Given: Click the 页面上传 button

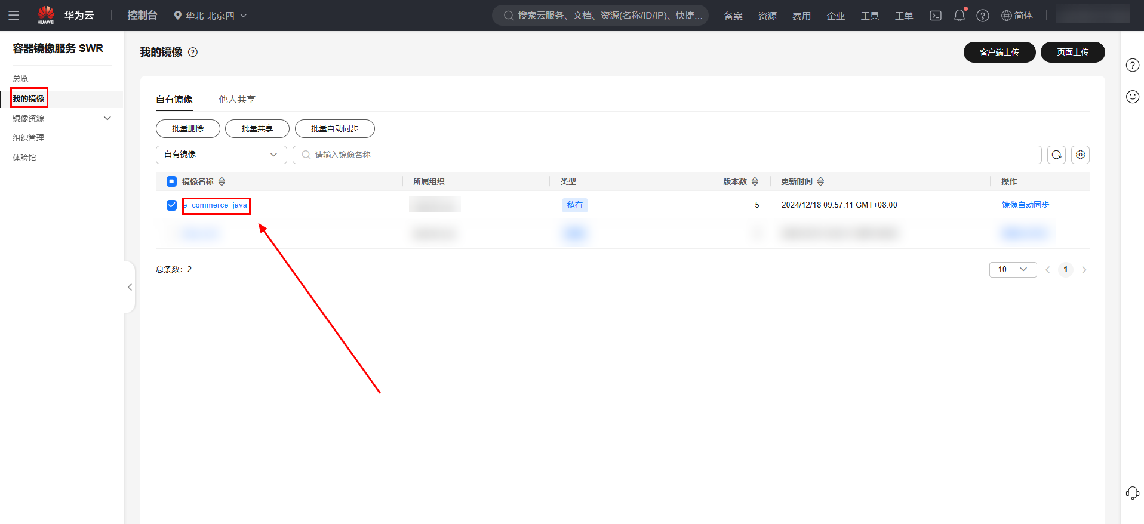Looking at the screenshot, I should pyautogui.click(x=1073, y=52).
